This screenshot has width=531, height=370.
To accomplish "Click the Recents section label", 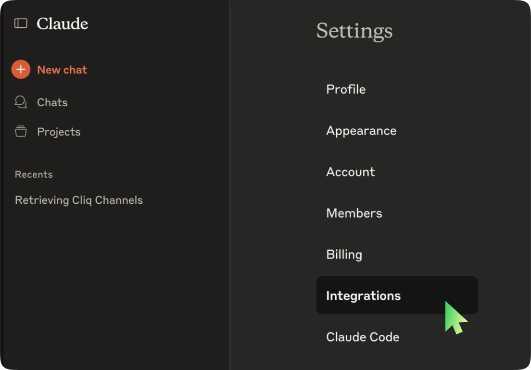I will coord(34,174).
